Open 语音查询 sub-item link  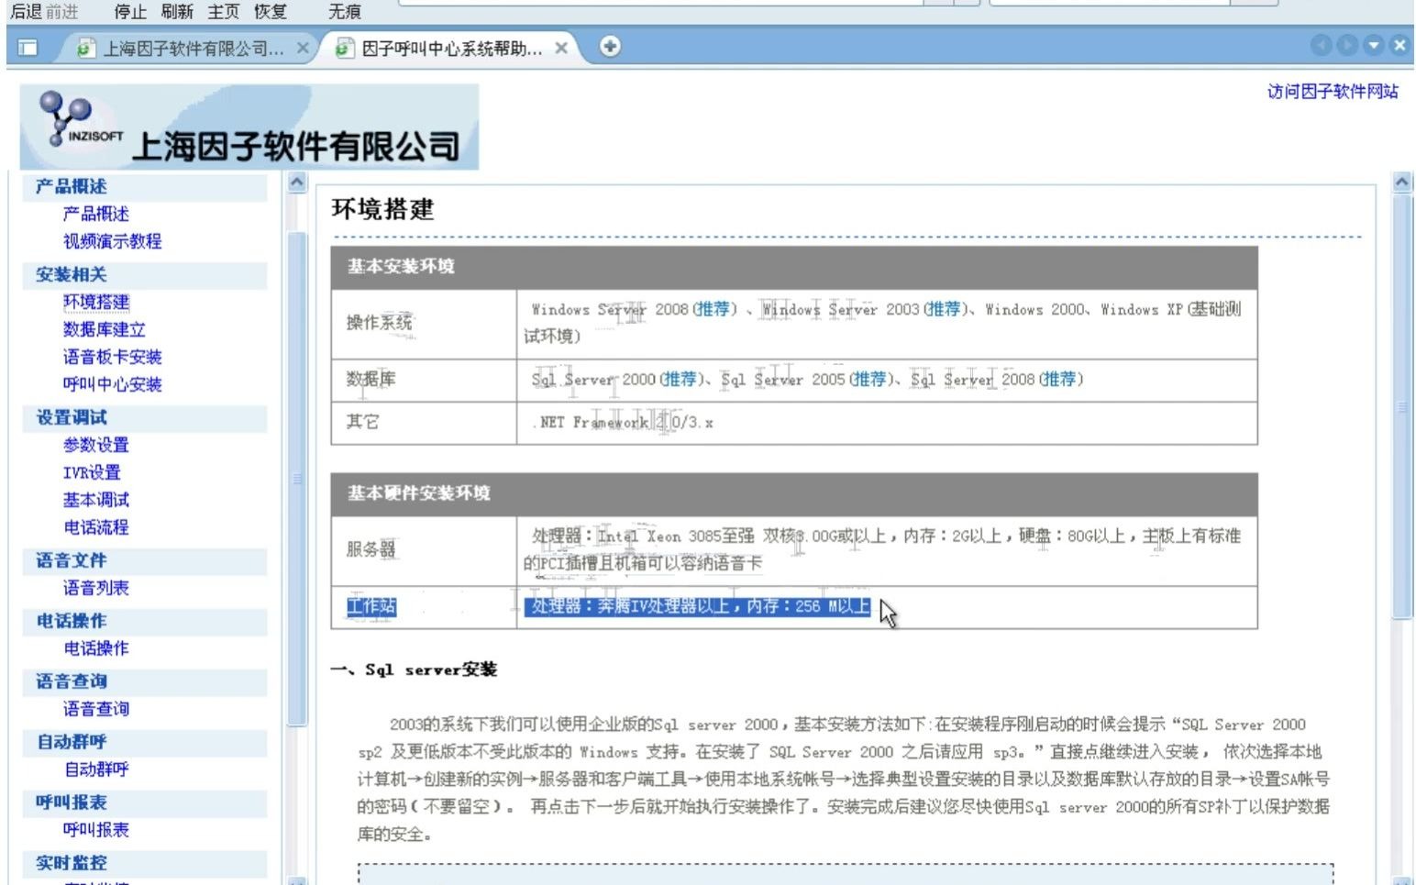95,709
